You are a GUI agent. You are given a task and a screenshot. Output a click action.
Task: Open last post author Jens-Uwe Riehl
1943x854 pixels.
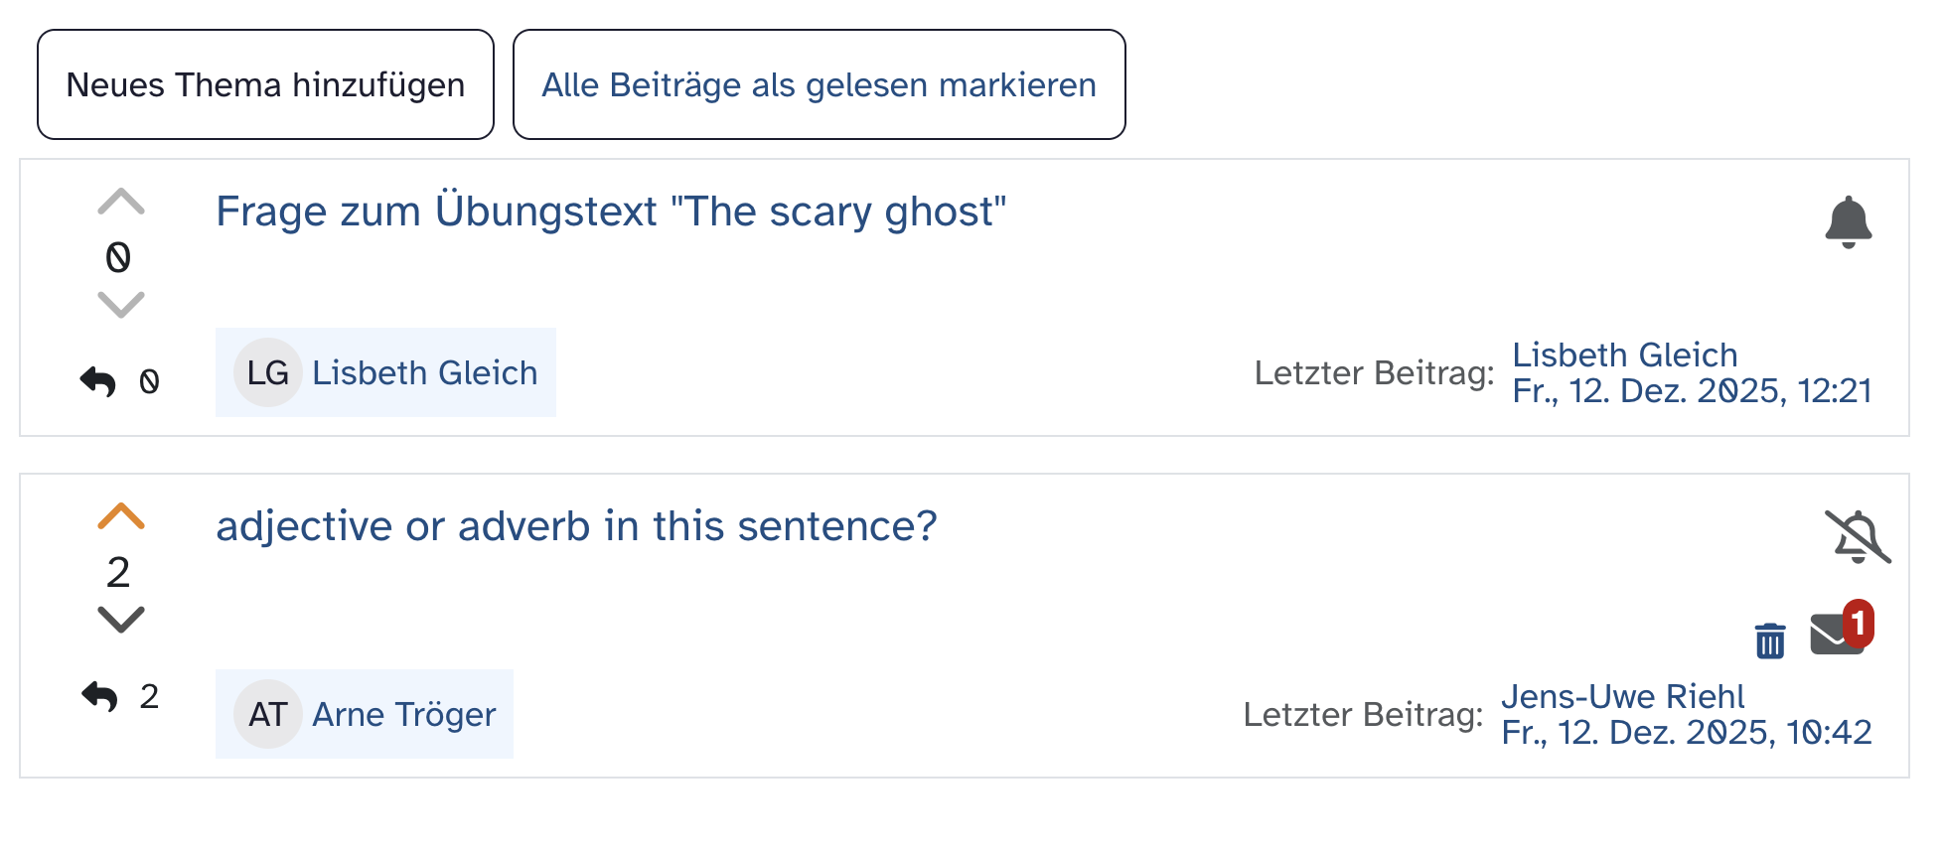click(1622, 696)
